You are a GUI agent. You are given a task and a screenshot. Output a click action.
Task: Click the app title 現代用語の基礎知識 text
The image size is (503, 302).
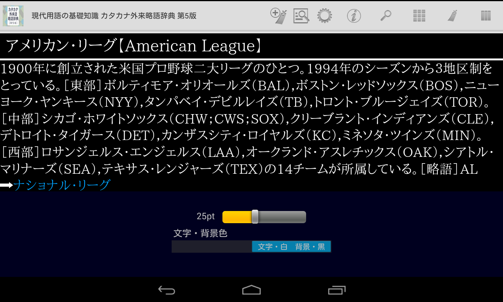click(x=114, y=16)
